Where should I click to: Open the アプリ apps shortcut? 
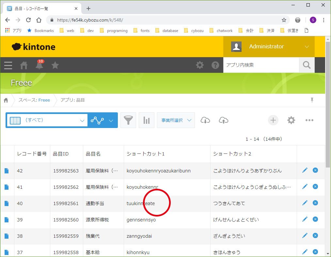13,31
